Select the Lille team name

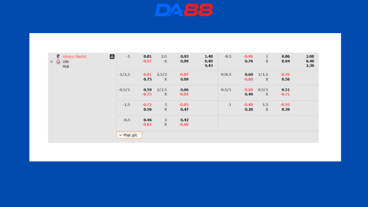click(66, 62)
